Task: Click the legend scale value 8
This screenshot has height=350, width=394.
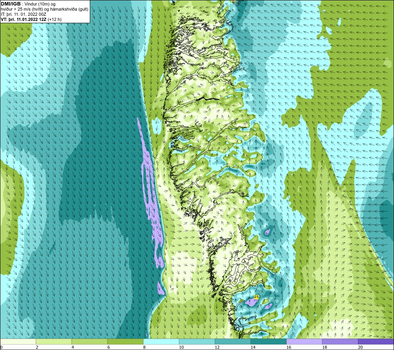Action: pos(145,347)
